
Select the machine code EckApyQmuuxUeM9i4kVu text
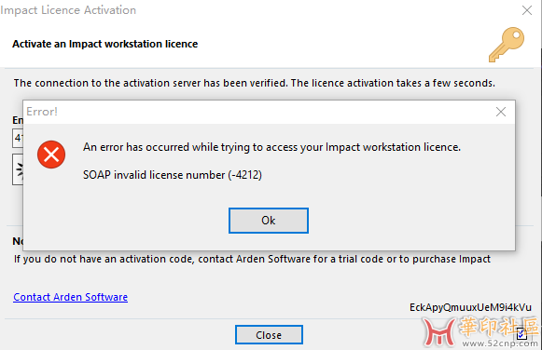tap(470, 307)
